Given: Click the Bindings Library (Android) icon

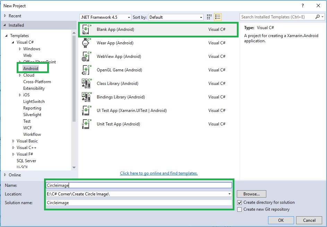Looking at the screenshot, I should tap(87, 97).
